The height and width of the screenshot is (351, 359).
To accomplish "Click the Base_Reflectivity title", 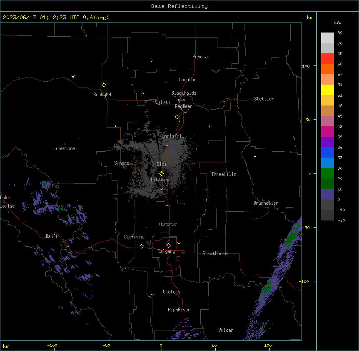I will [x=179, y=6].
